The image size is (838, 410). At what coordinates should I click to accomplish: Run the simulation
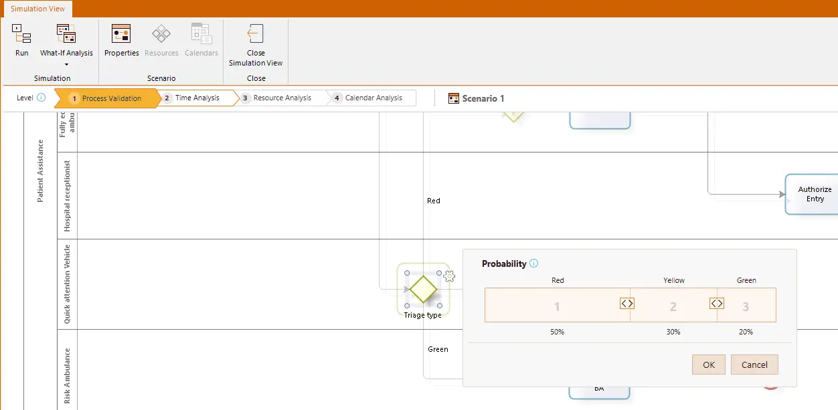point(22,40)
